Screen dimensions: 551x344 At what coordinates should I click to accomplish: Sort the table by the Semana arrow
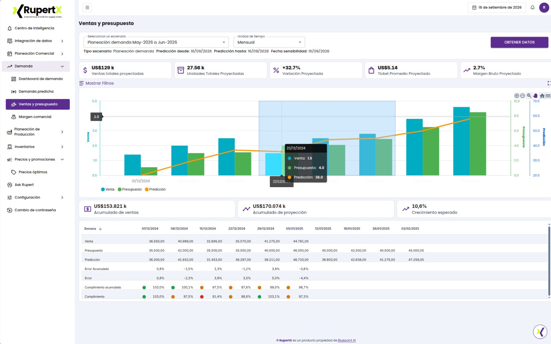tap(100, 229)
